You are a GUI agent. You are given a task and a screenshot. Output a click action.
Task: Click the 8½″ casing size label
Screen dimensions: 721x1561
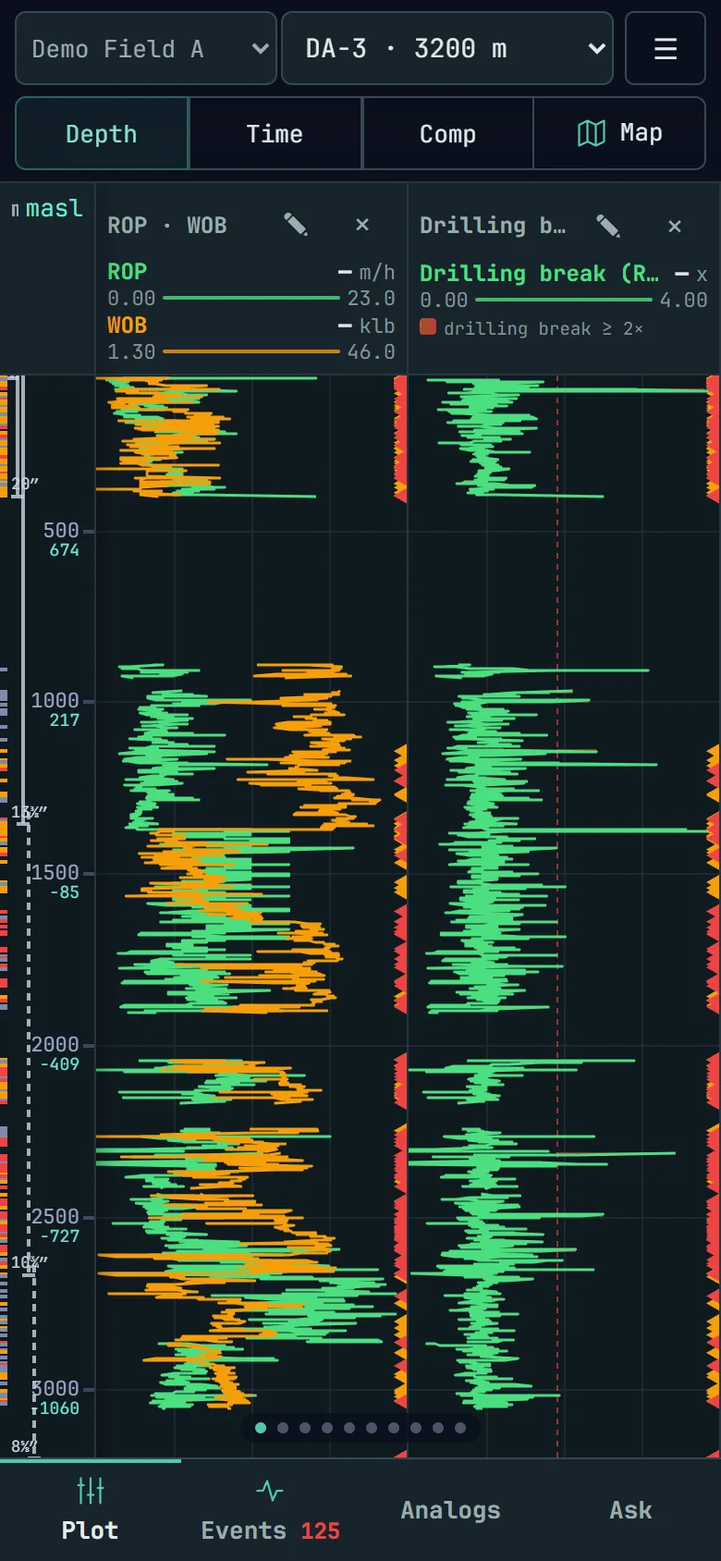pos(25,1445)
